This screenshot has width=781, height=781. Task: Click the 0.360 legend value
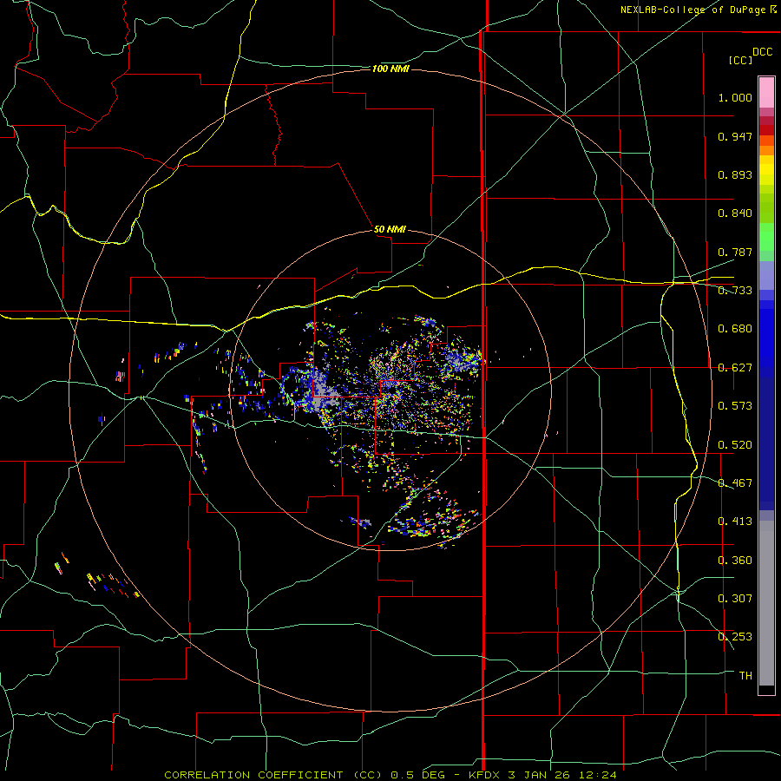(735, 561)
